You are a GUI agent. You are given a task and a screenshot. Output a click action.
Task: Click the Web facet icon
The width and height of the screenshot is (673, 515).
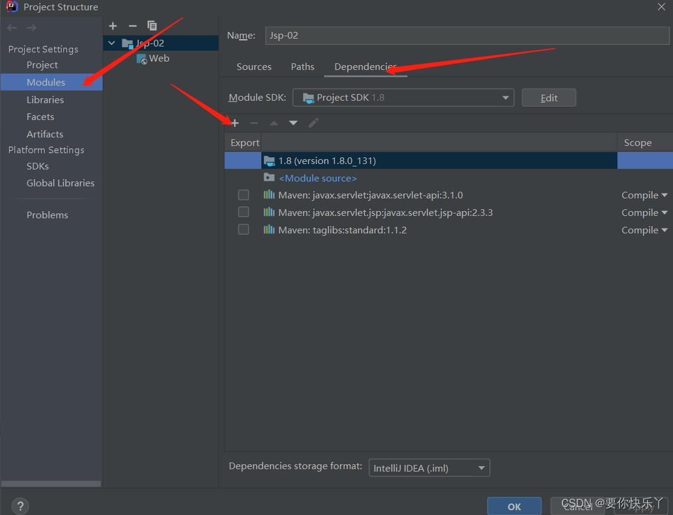[x=142, y=59]
